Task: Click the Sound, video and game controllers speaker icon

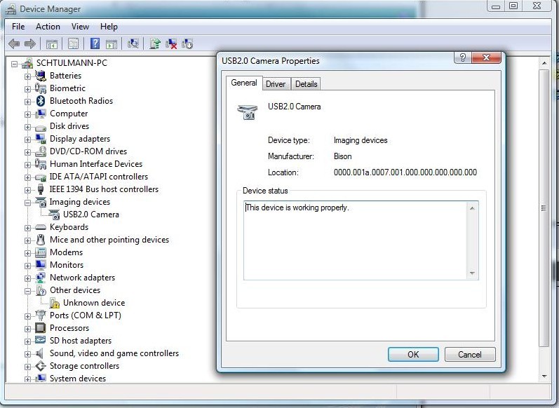Action: (x=40, y=353)
